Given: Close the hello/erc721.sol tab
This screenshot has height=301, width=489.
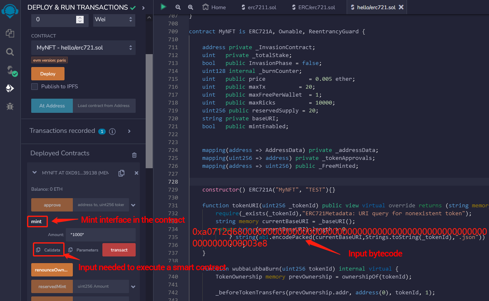Looking at the screenshot, I should (x=401, y=7).
